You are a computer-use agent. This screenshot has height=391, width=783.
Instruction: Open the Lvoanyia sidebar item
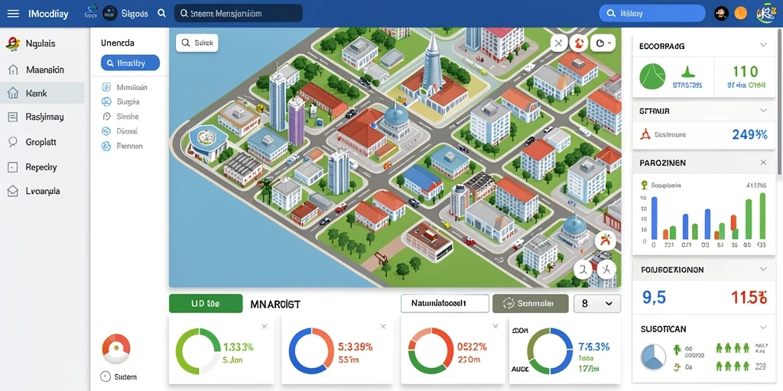[43, 191]
